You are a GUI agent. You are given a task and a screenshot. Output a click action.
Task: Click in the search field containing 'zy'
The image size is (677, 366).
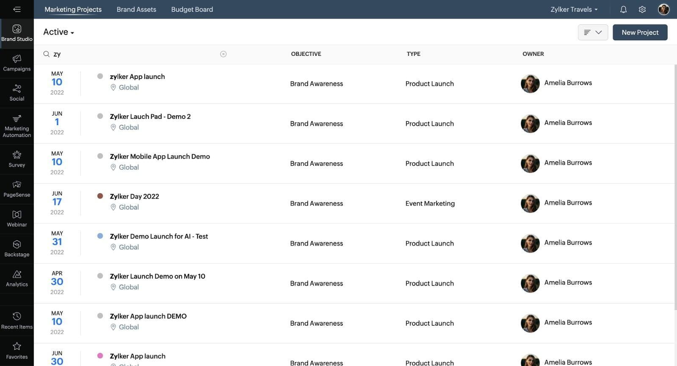pos(135,54)
